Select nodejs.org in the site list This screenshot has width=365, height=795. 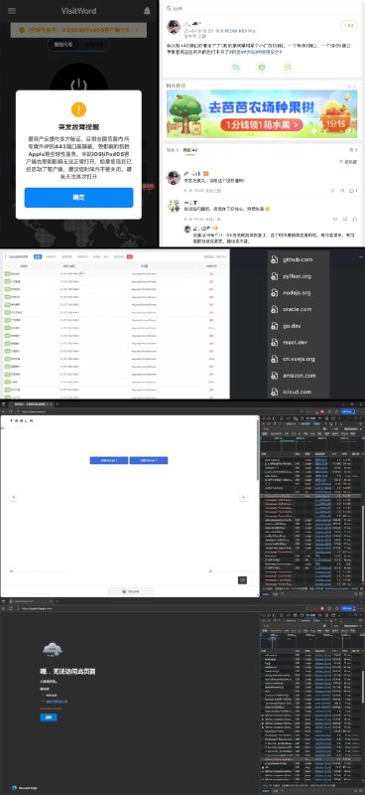tap(297, 293)
